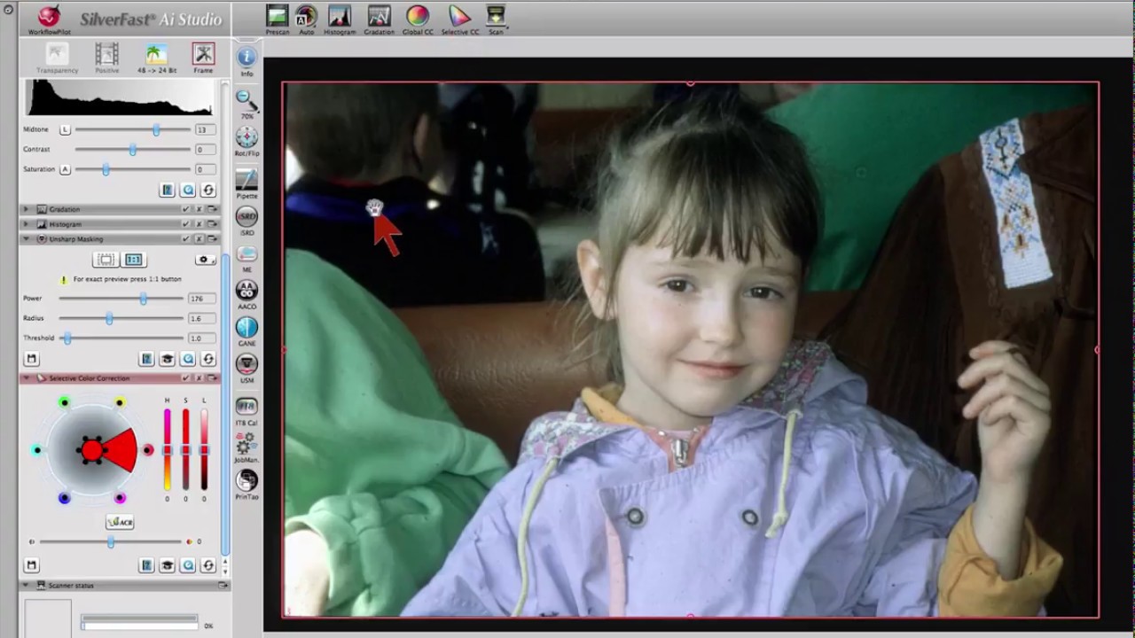Image resolution: width=1135 pixels, height=638 pixels.
Task: Reset the Midtone/Contrast/Saturation adjustments
Action: 208,191
